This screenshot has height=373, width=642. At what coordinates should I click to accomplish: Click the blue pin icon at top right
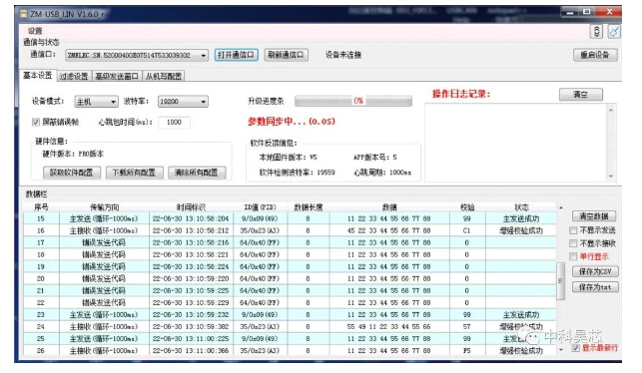click(x=614, y=32)
